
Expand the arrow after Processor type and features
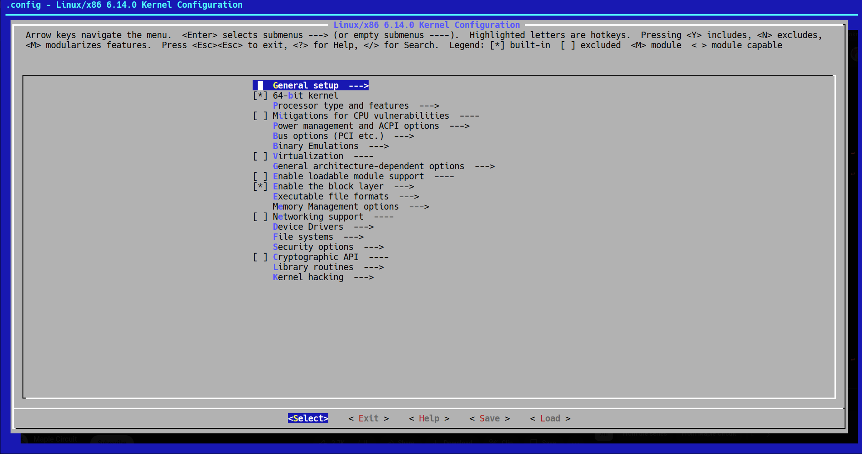[429, 105]
